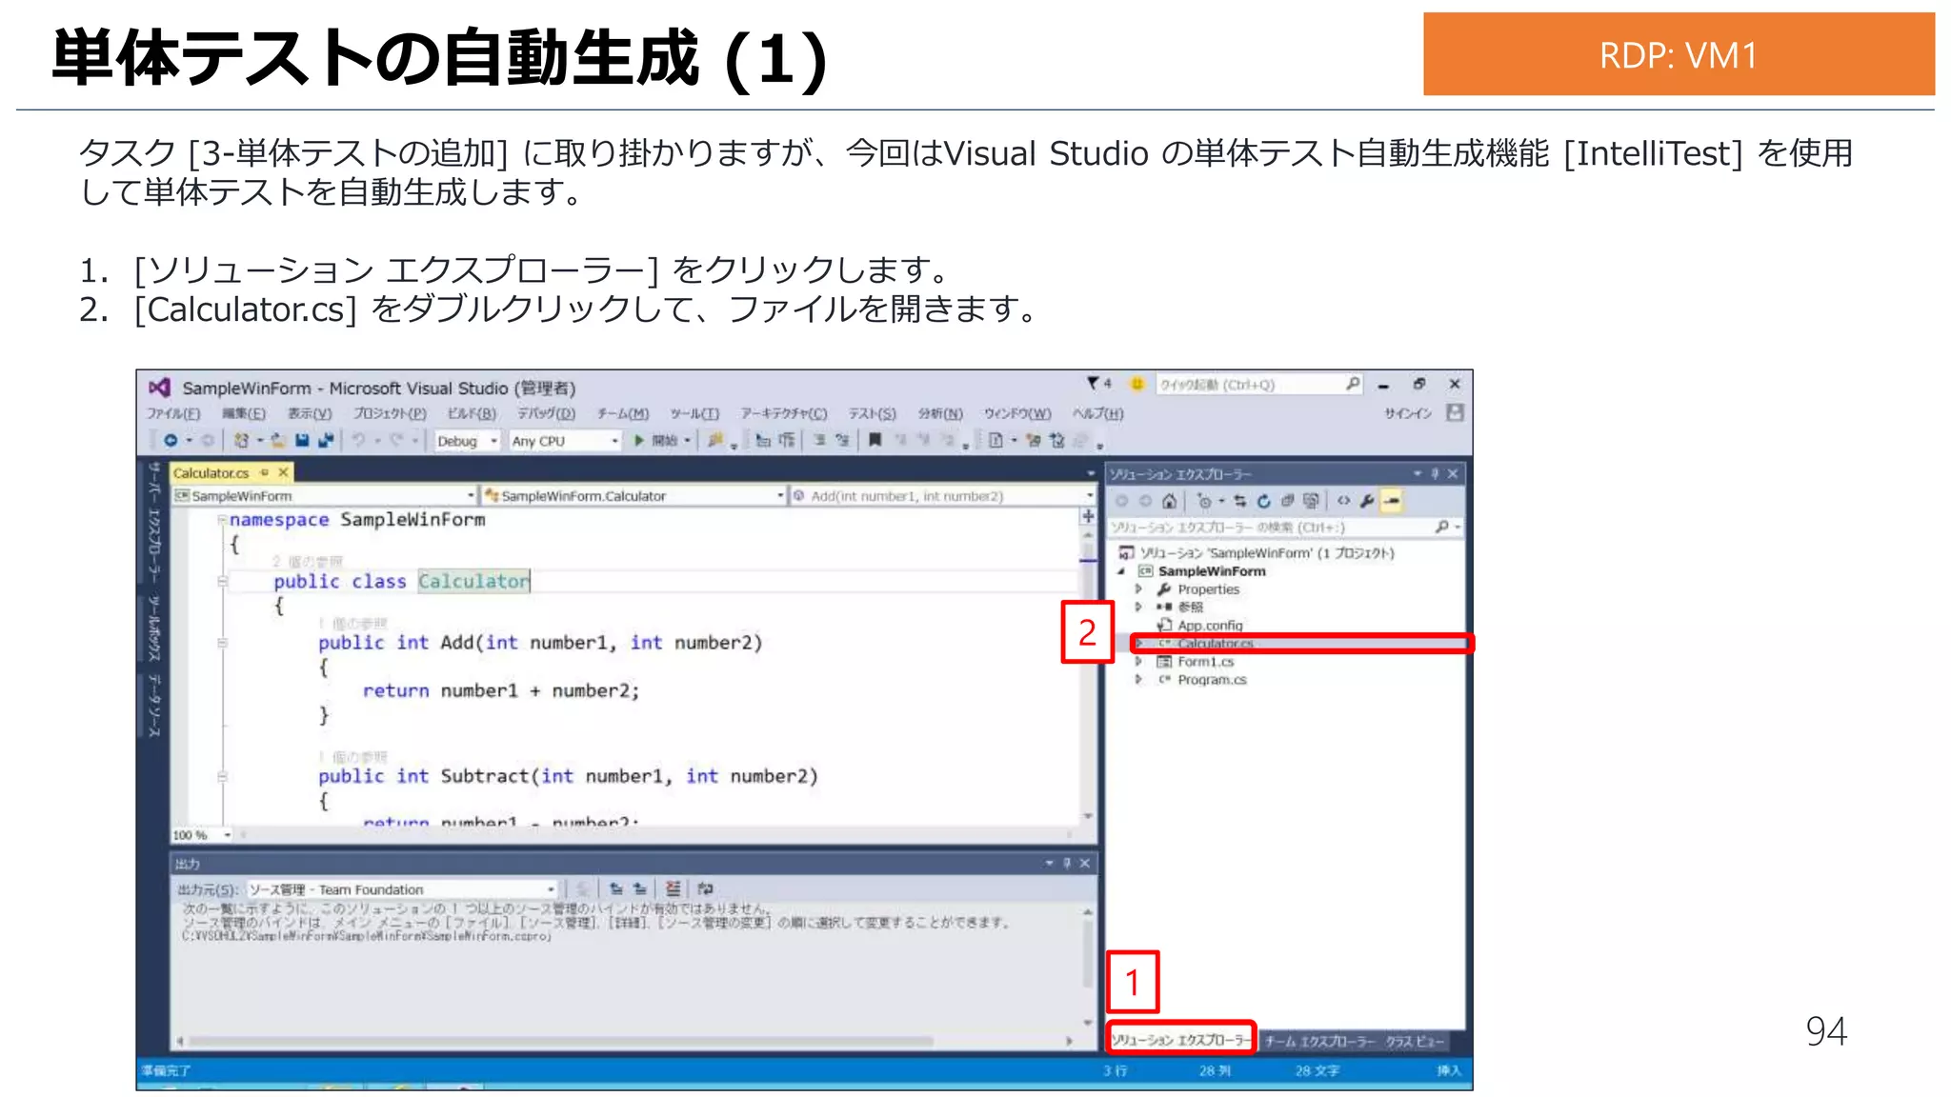The height and width of the screenshot is (1097, 1951).
Task: Open the テスト(S) menu
Action: coord(873,413)
